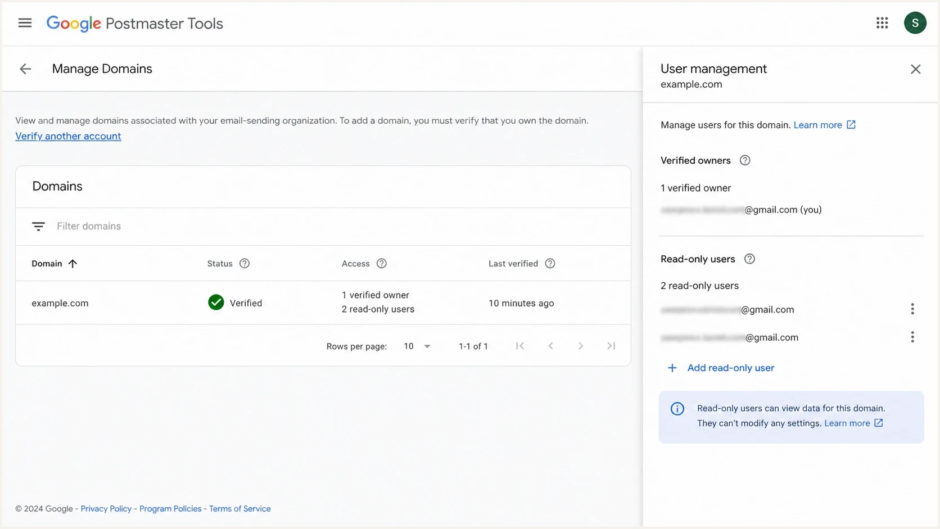Click the first read-only user email

click(727, 310)
